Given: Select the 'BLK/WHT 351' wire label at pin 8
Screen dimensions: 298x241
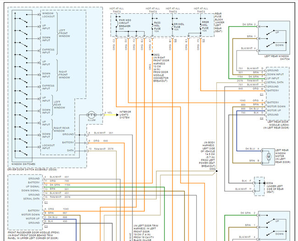Looking at the screenshot, I should pos(101,133).
